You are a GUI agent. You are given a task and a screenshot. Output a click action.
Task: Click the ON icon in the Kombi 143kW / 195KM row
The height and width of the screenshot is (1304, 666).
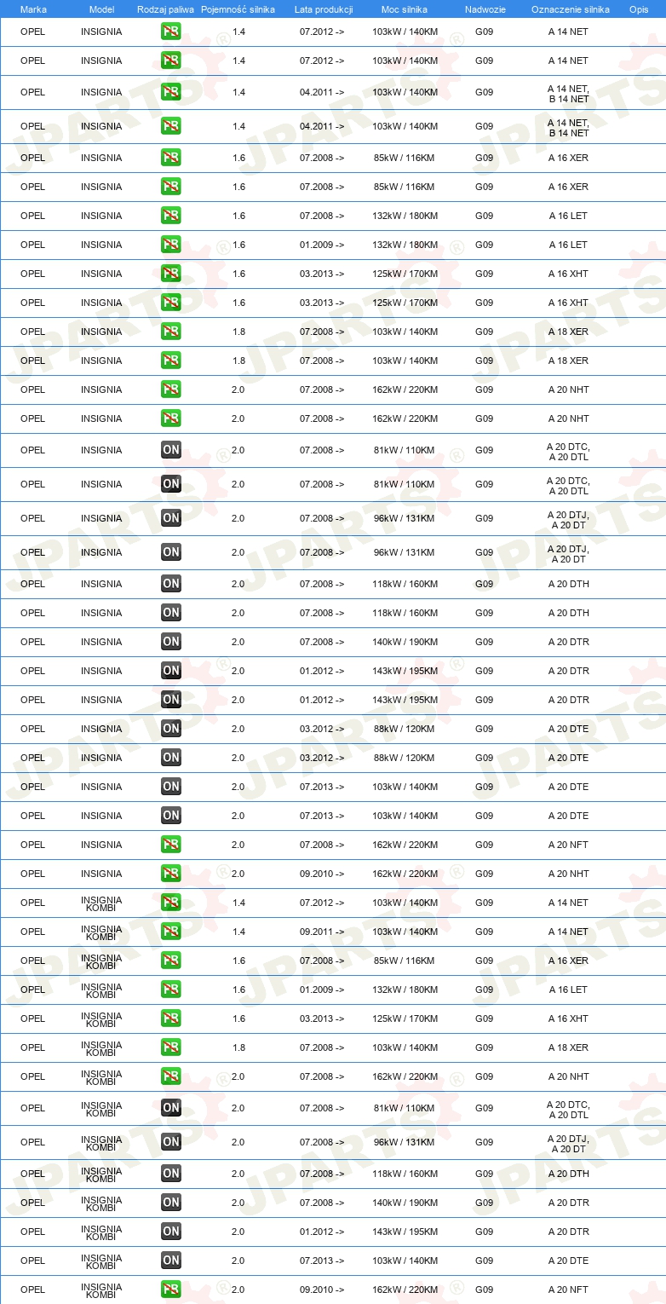171,1232
